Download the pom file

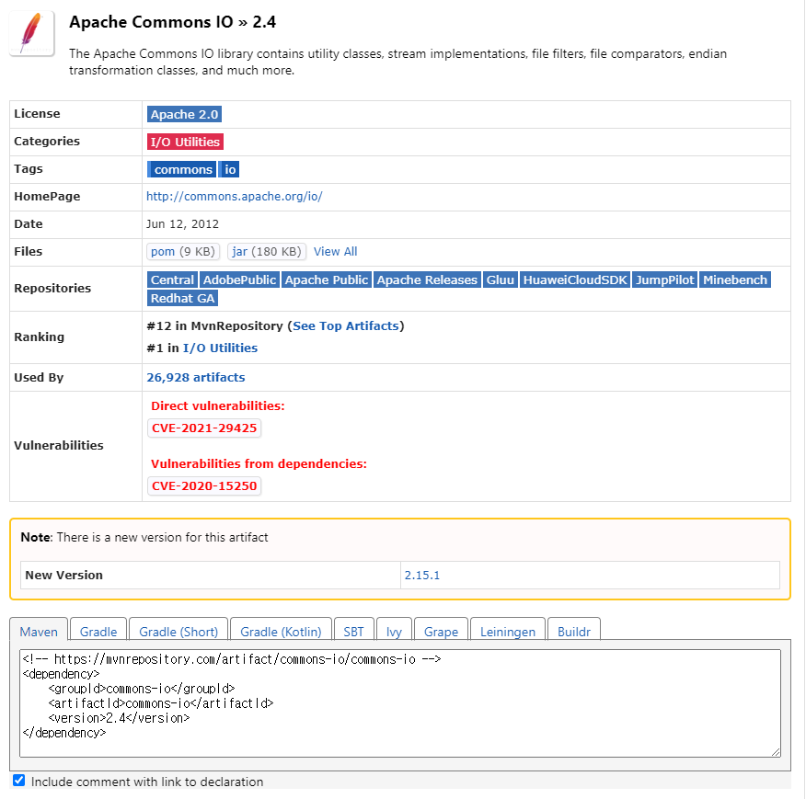pos(183,251)
